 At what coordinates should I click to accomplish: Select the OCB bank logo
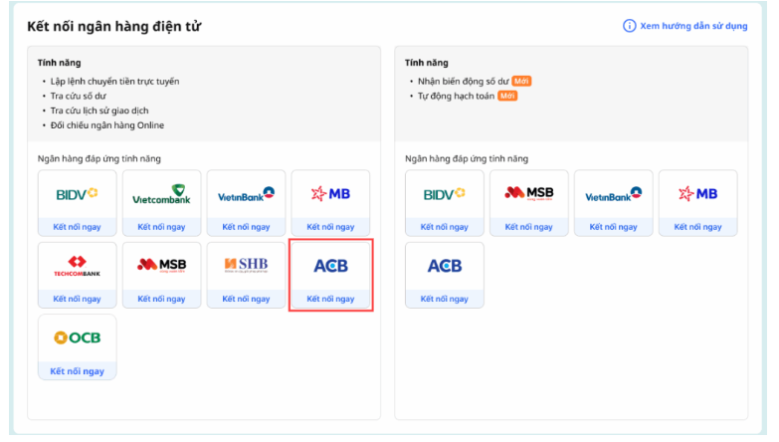[77, 338]
